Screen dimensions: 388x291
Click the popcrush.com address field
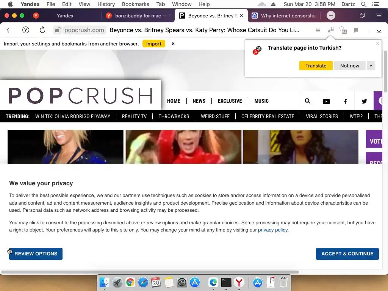click(84, 30)
